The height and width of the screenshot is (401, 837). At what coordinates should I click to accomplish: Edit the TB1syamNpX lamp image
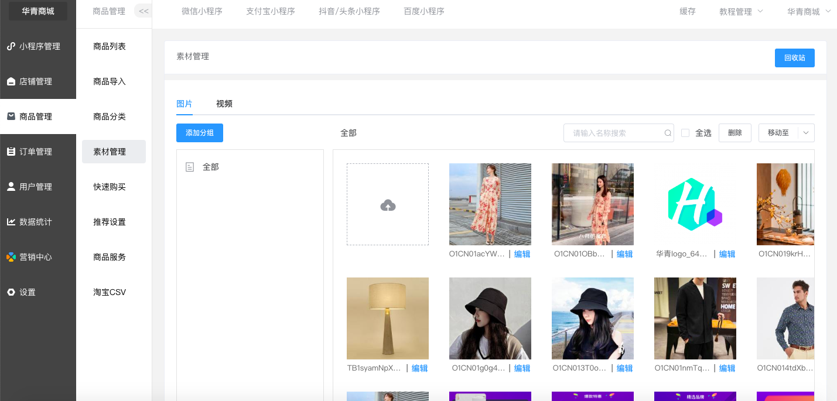[420, 368]
